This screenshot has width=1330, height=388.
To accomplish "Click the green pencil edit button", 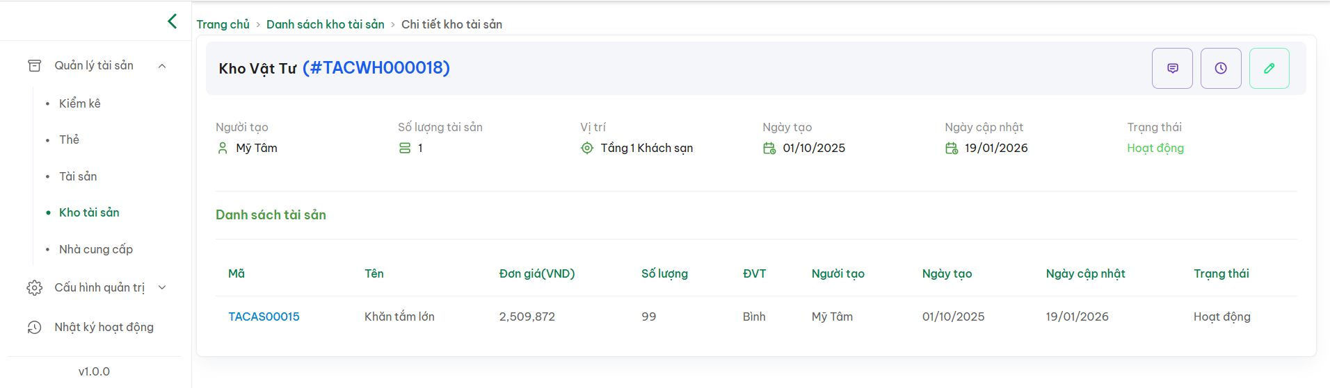I will pos(1269,68).
